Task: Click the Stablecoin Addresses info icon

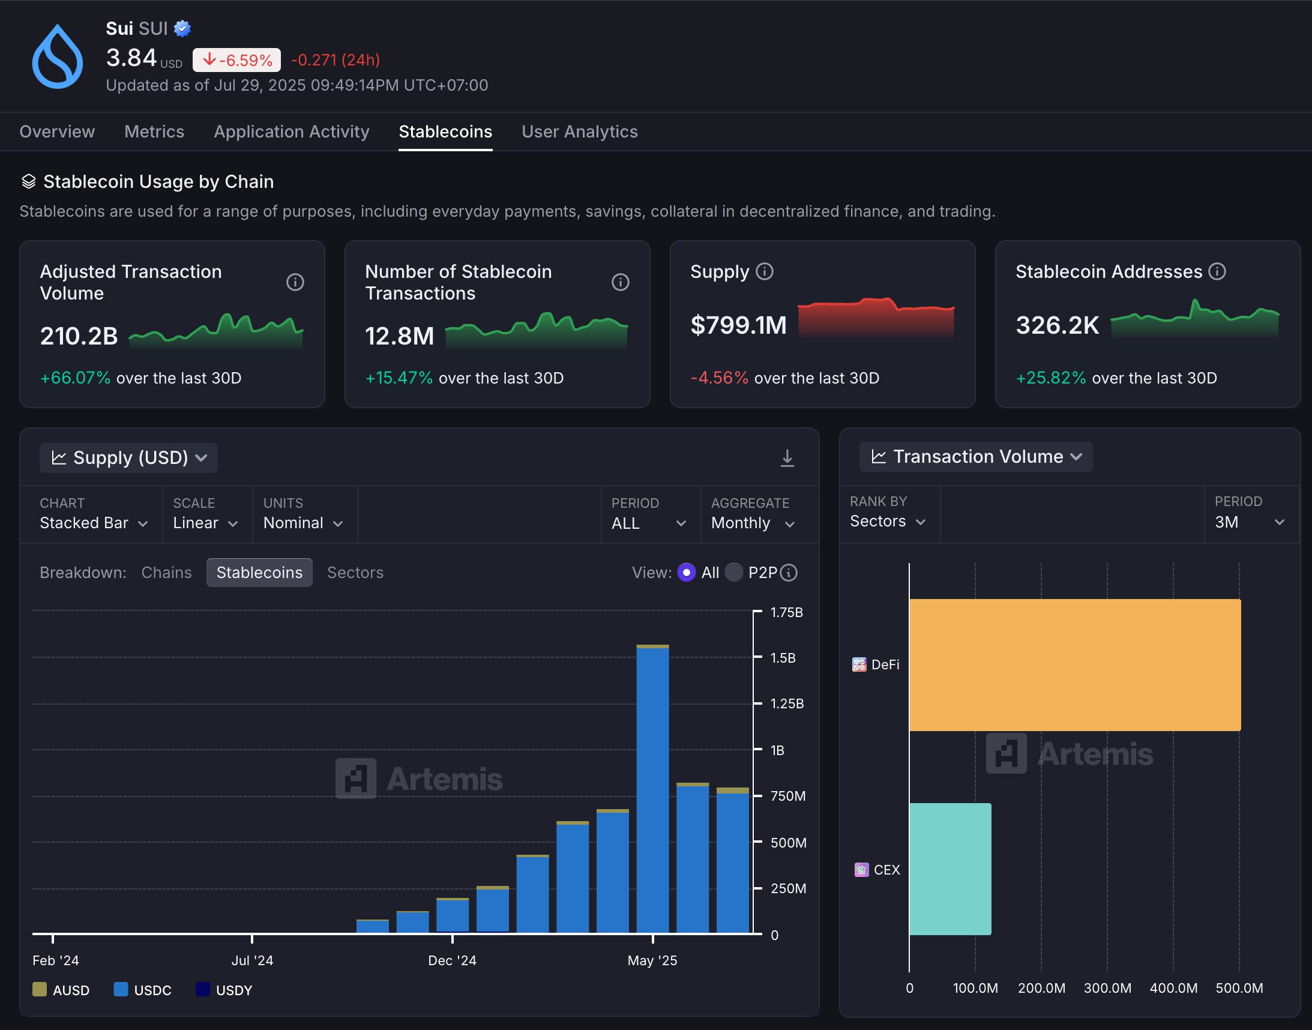Action: pyautogui.click(x=1217, y=271)
